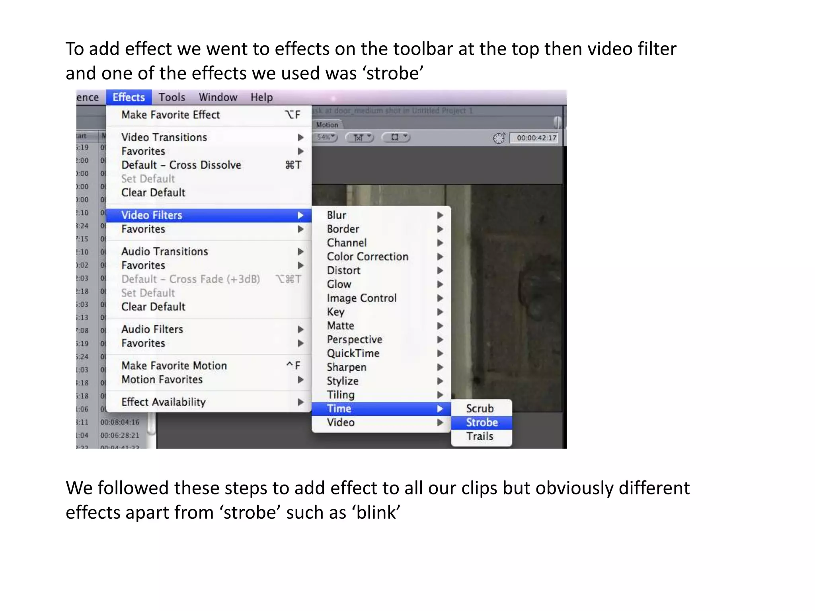Click the browser vertical scrollbar
This screenshot has height=611, width=815.
tap(151, 424)
